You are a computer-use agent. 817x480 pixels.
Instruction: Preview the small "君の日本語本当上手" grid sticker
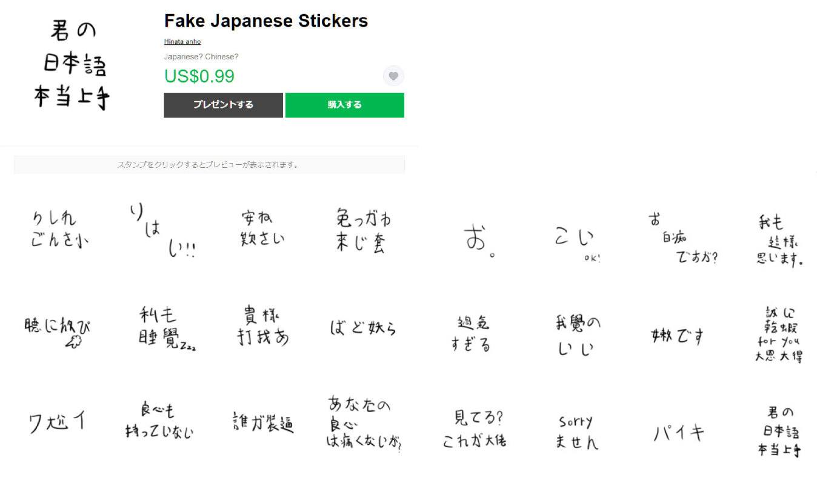[x=779, y=432]
